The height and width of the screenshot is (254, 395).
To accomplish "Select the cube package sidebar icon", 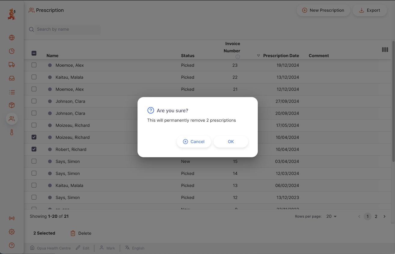I will click(x=12, y=105).
